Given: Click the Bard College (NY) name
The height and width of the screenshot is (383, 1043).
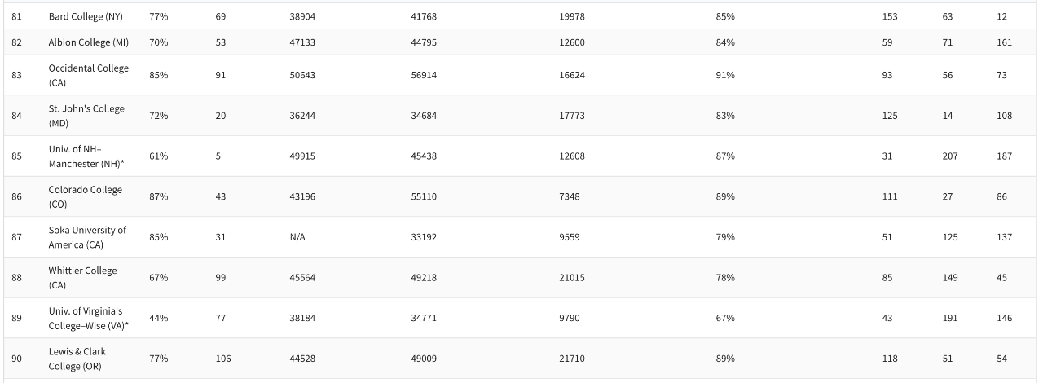Looking at the screenshot, I should coord(86,16).
